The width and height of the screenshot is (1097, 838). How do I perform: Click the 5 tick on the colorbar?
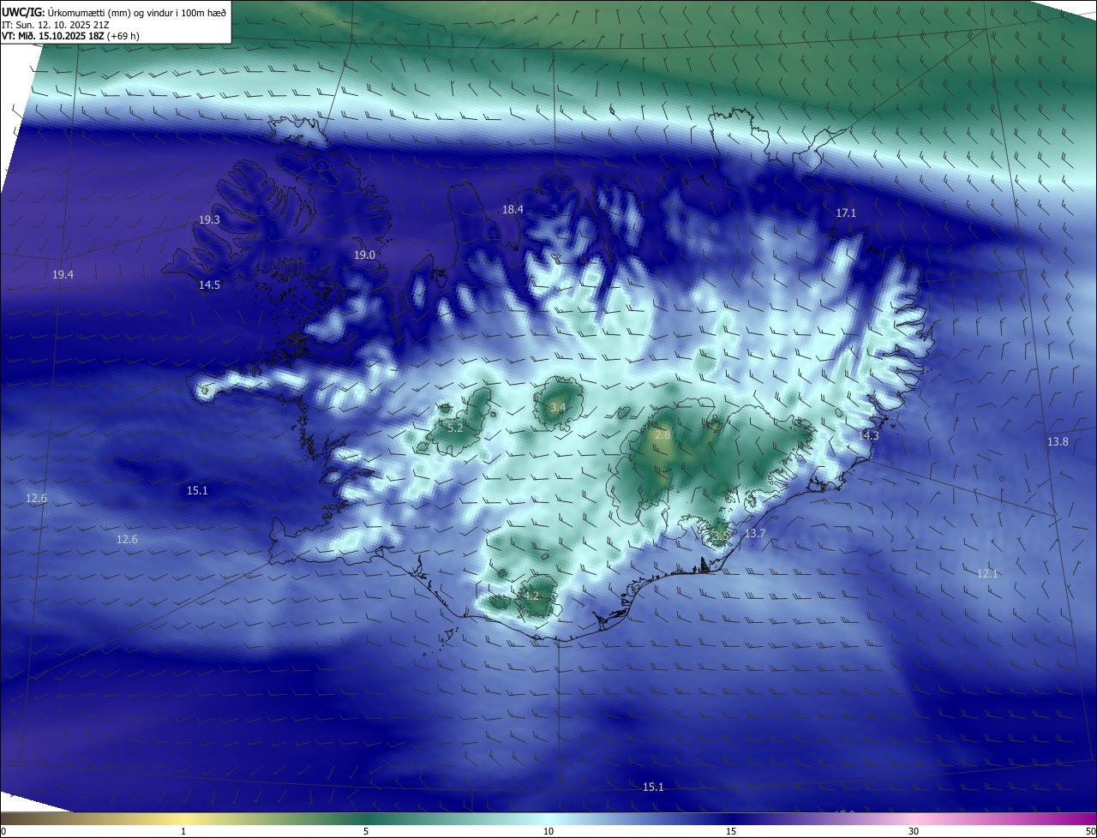366,831
